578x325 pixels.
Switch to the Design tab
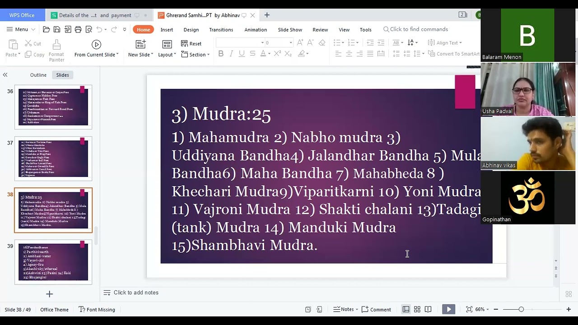tap(191, 30)
